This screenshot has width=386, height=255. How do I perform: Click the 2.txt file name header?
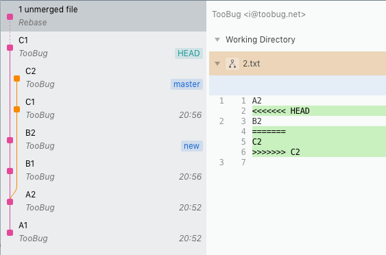click(x=252, y=64)
